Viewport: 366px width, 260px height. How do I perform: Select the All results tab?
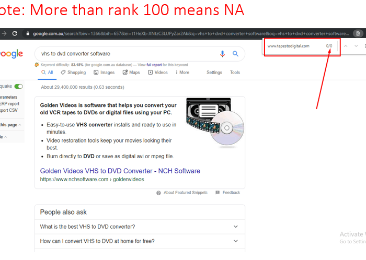click(x=47, y=73)
